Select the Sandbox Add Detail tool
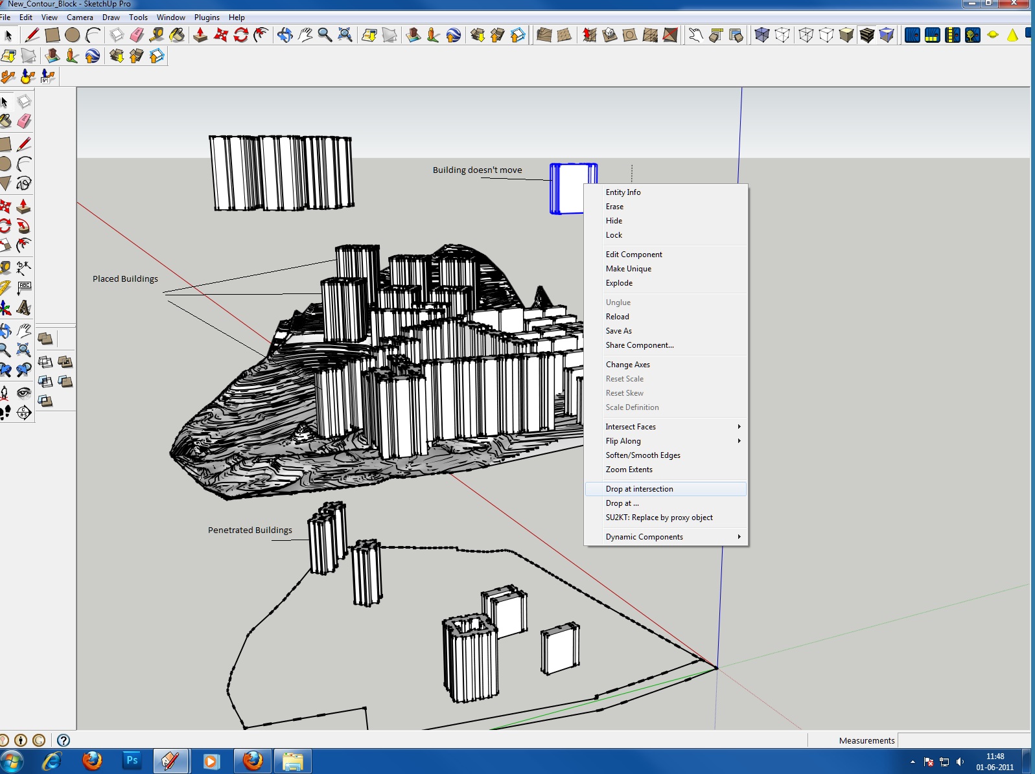1035x774 pixels. tap(650, 35)
